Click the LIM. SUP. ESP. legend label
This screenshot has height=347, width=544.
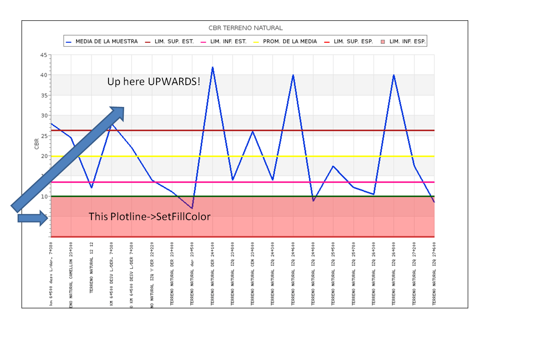click(x=353, y=41)
